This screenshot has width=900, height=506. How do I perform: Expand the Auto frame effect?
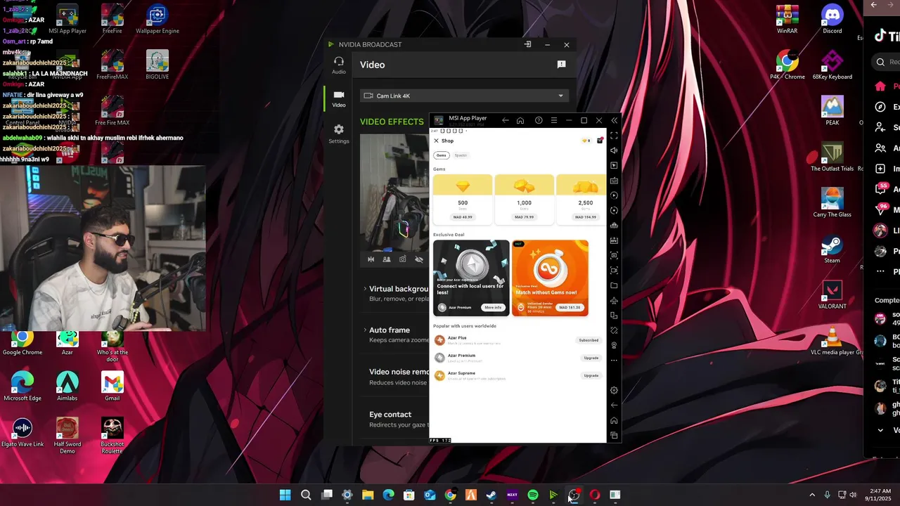(365, 330)
